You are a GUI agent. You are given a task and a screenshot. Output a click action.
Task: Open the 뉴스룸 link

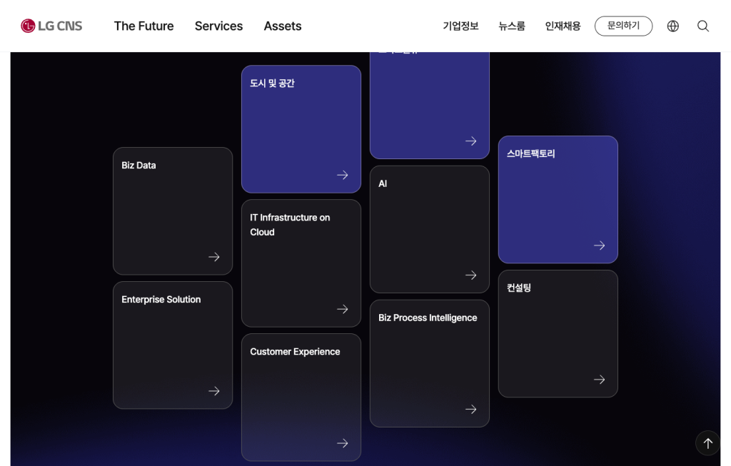(x=512, y=26)
